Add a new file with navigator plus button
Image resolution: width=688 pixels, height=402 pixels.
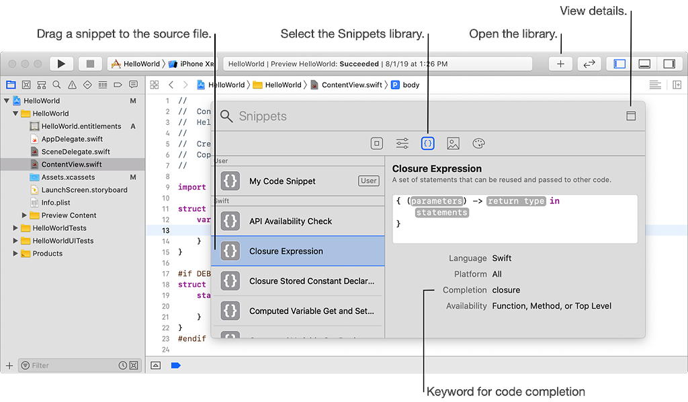(x=9, y=365)
